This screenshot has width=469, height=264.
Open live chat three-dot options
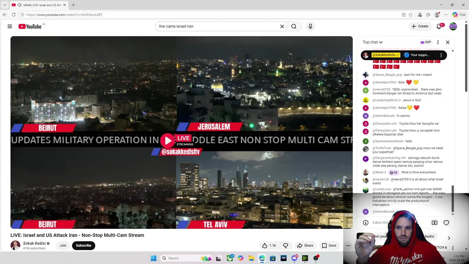pos(438,42)
